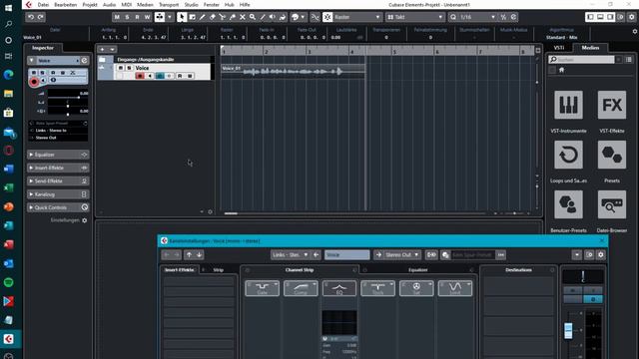Click the Tools module in Channel Strip
This screenshot has width=639, height=359.
377,288
